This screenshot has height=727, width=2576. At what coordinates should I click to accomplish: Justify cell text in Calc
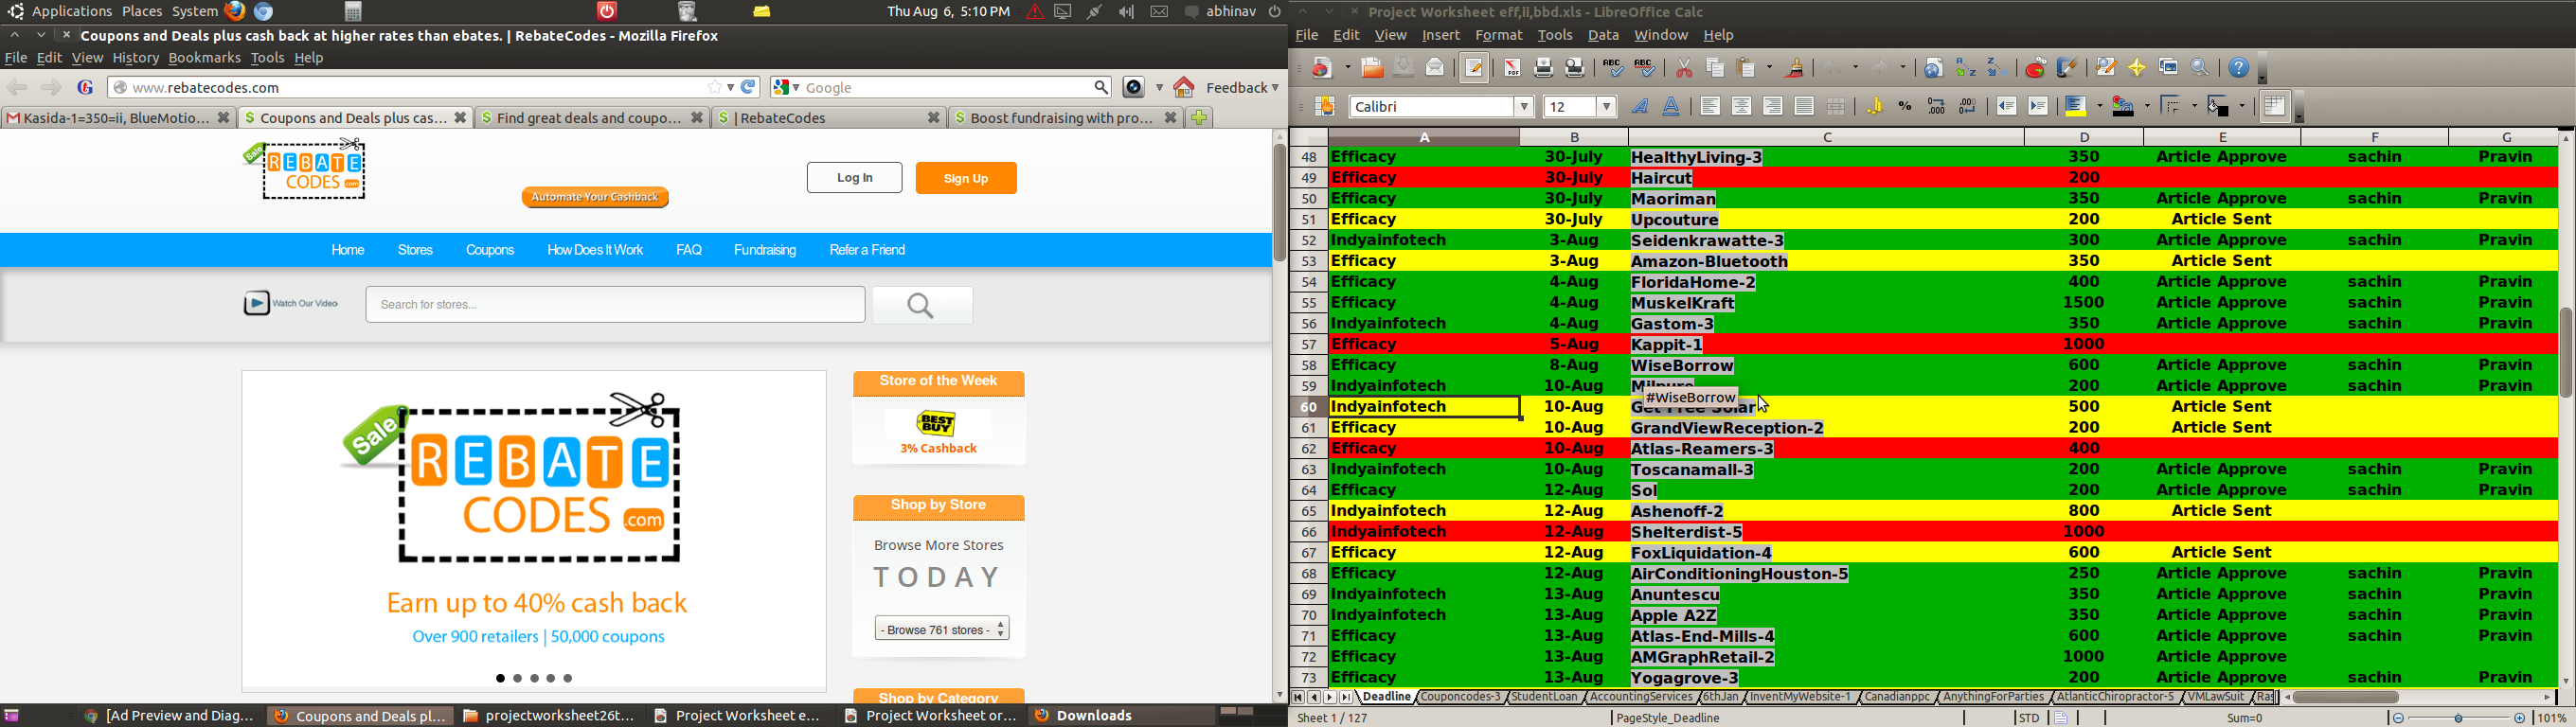pyautogui.click(x=1805, y=107)
